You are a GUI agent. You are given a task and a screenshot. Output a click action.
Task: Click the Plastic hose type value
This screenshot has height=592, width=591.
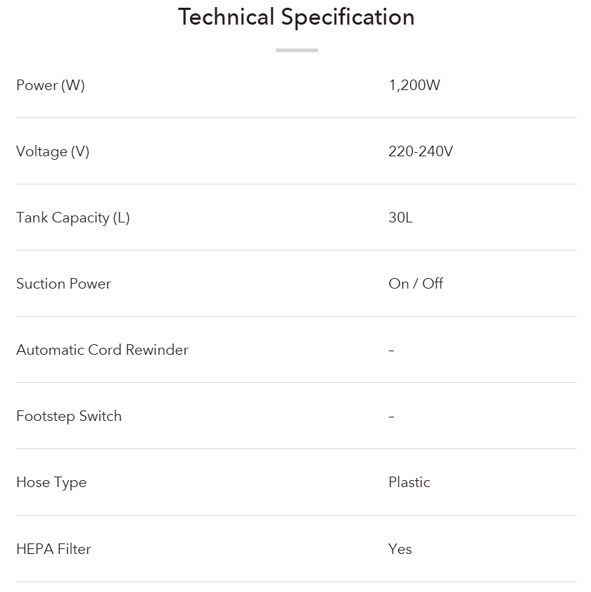pyautogui.click(x=409, y=482)
